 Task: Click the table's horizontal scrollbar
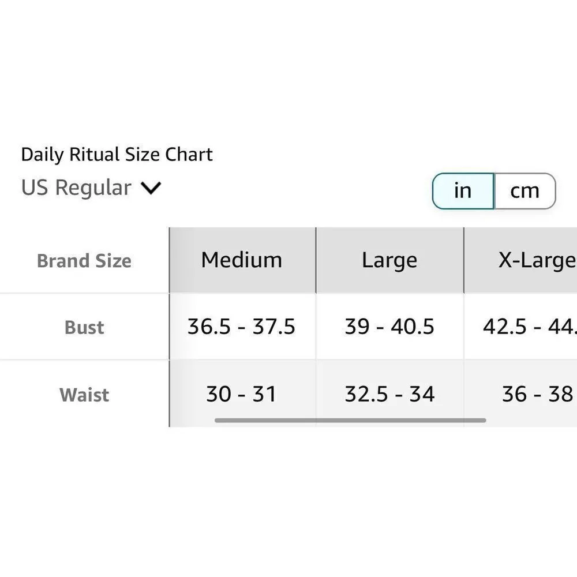(x=350, y=420)
